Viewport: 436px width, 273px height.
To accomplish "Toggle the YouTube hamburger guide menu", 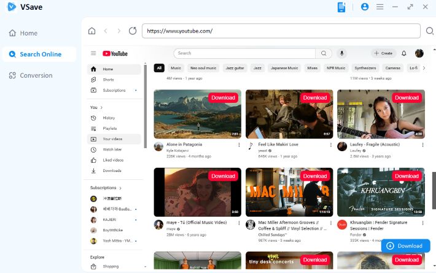I will point(93,53).
